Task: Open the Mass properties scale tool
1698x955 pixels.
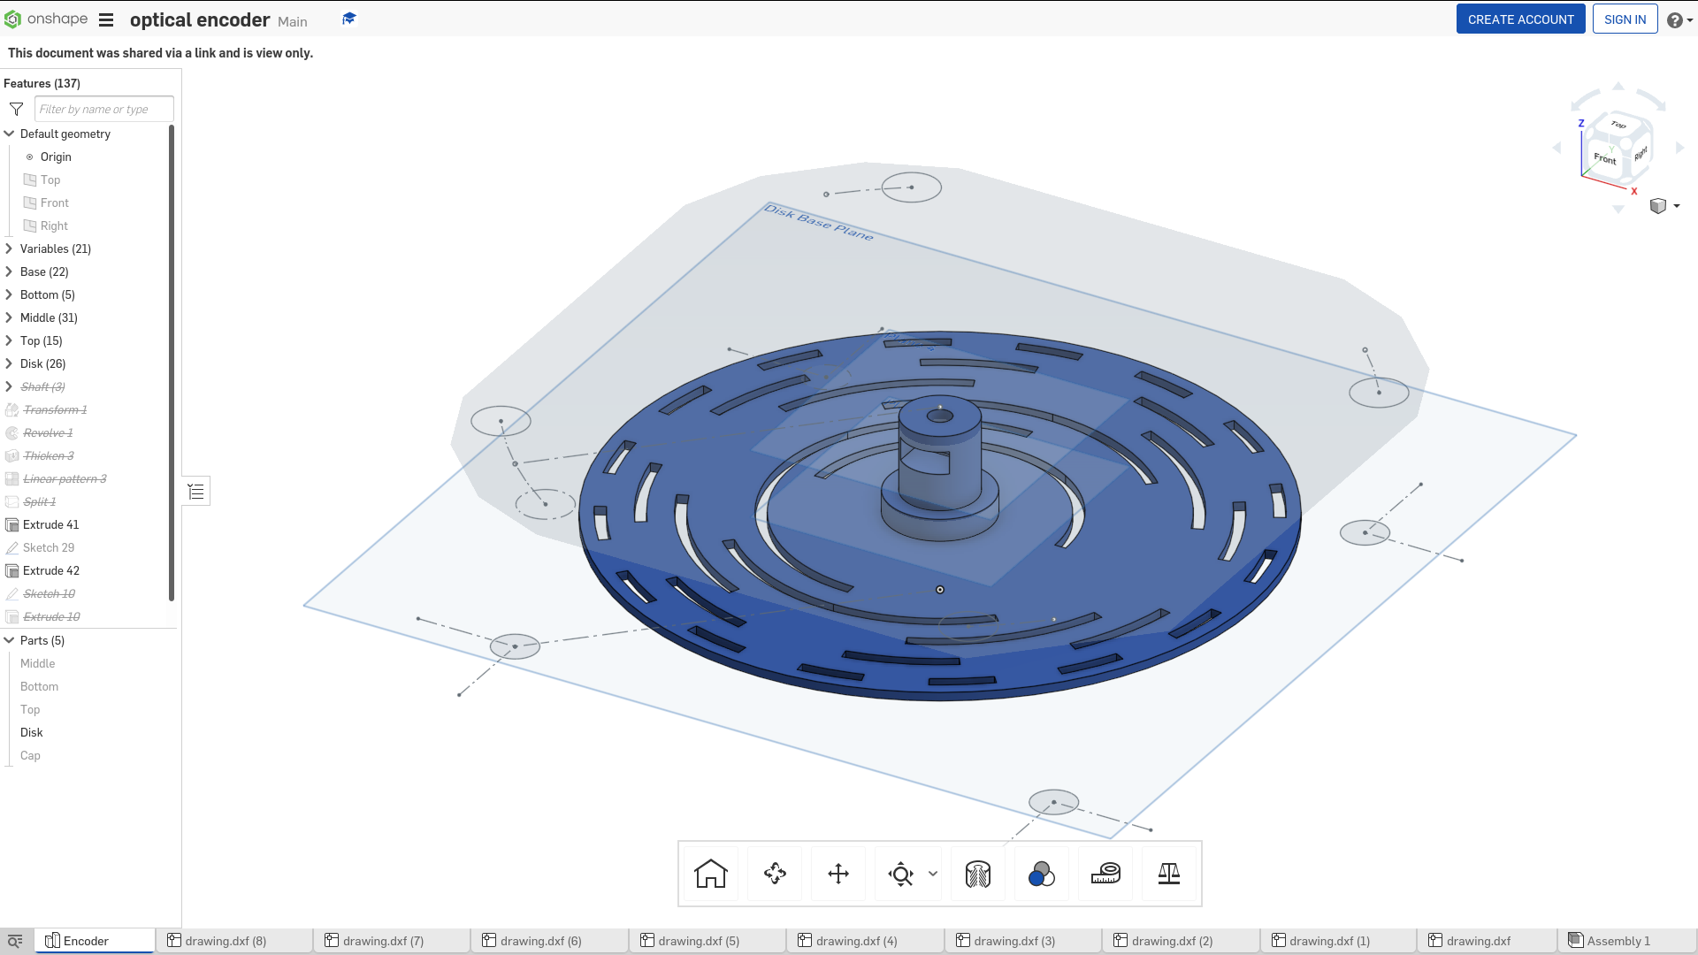Action: coord(1169,874)
